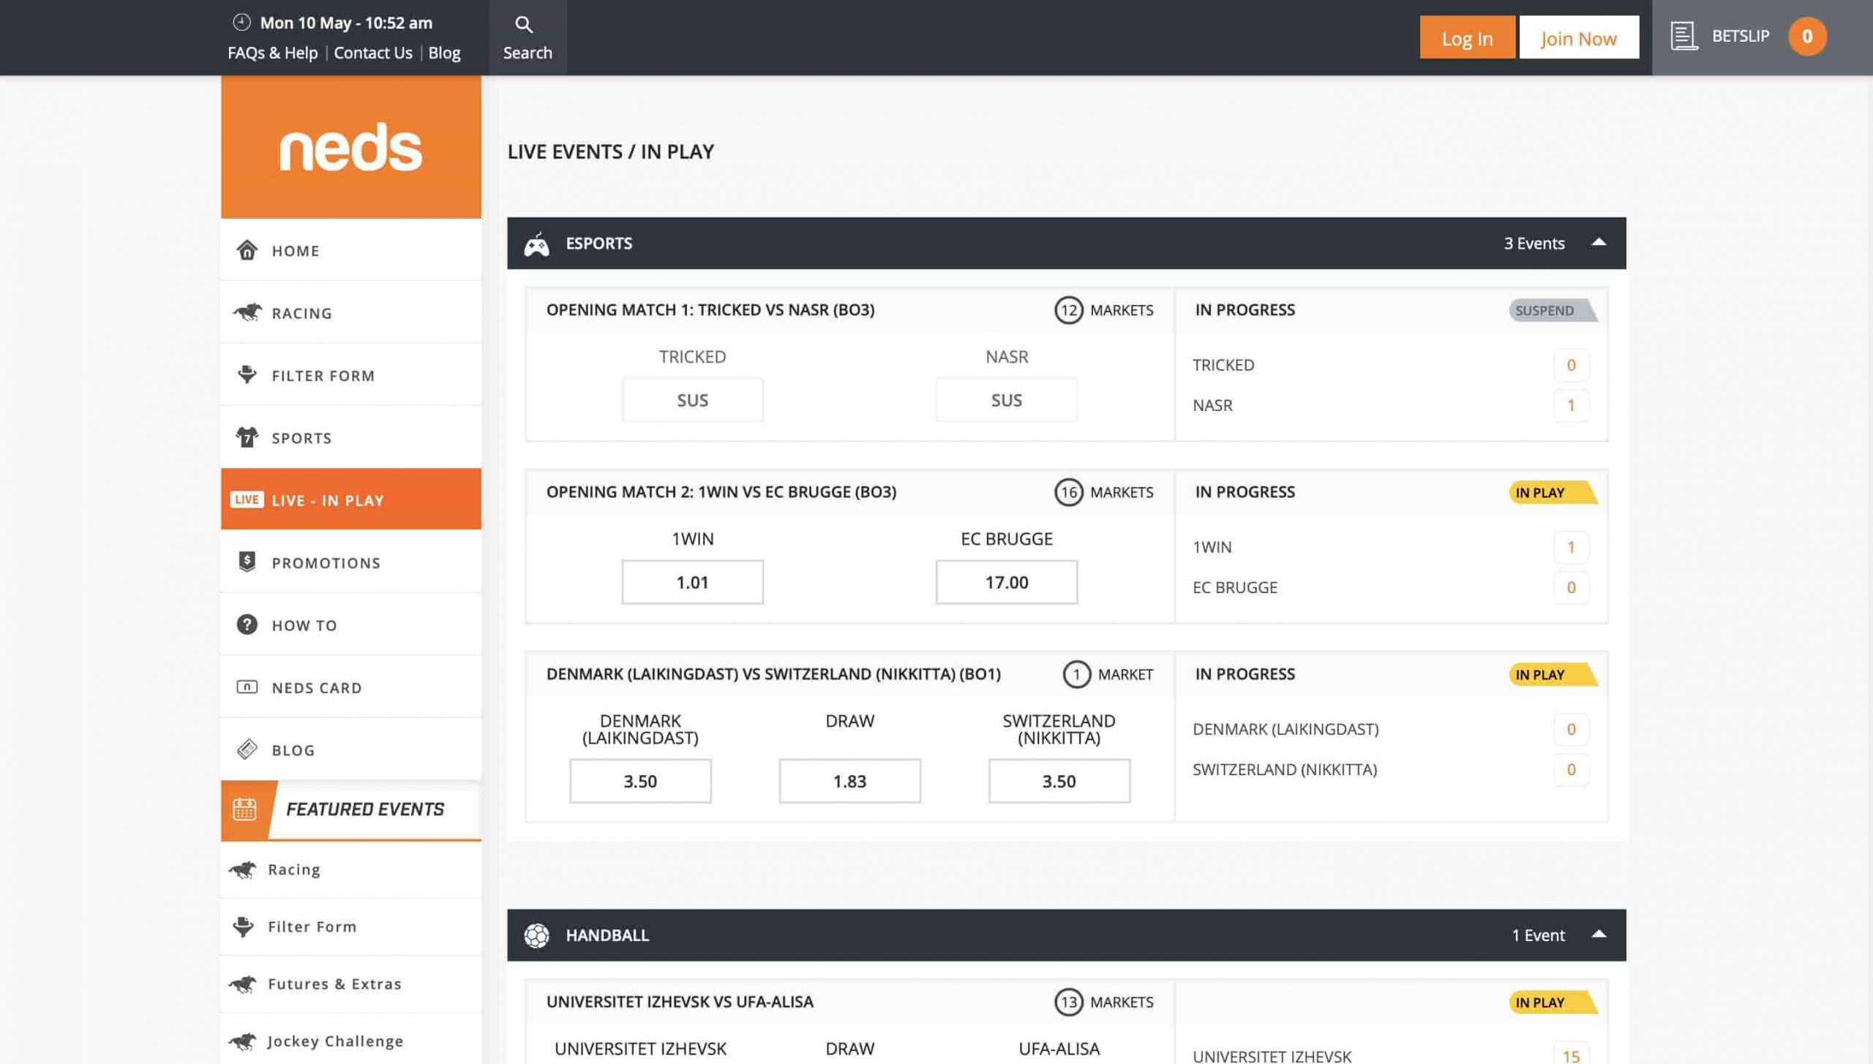Click the Handball ball icon
The height and width of the screenshot is (1064, 1873).
coord(536,935)
